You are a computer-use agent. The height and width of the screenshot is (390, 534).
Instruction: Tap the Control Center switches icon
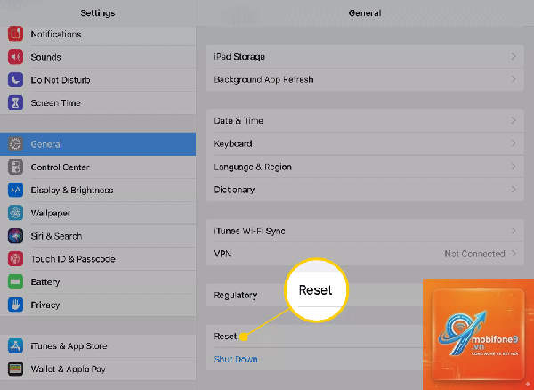click(x=15, y=167)
